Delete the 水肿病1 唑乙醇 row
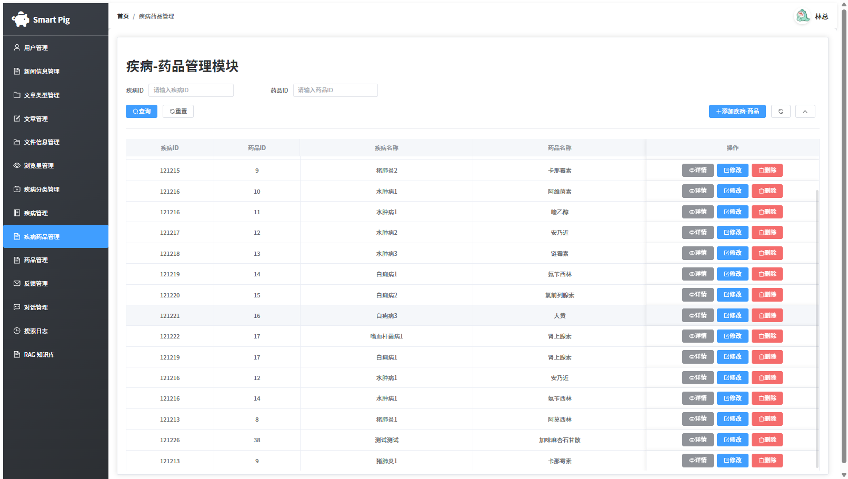The image size is (848, 479). [x=767, y=212]
